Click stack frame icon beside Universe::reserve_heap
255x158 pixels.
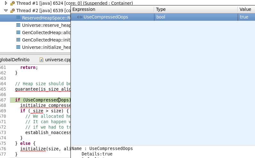pyautogui.click(x=18, y=25)
